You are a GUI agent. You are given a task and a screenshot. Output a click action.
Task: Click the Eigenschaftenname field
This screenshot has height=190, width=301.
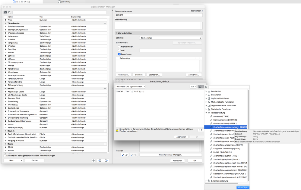pos(159,15)
